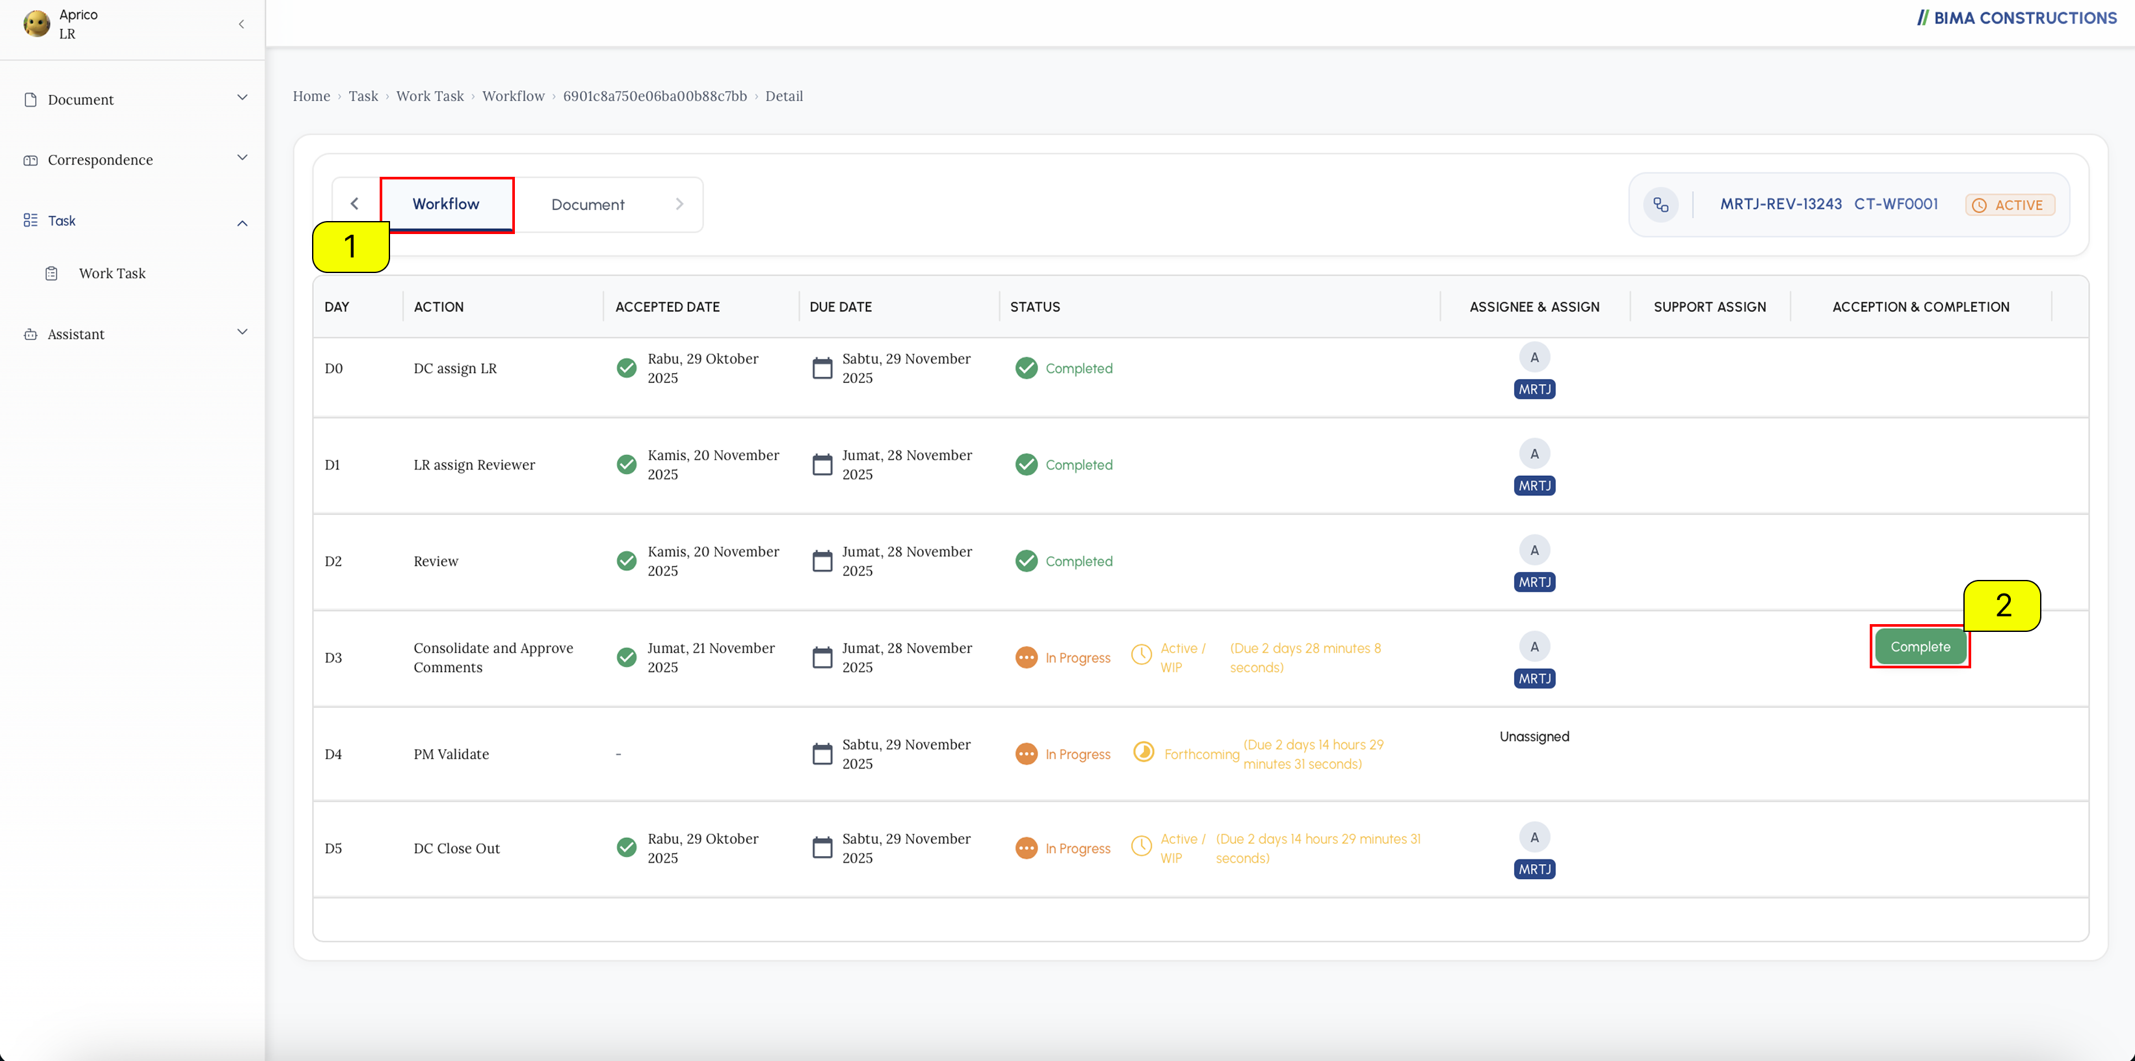Expand the Document menu in sidebar
This screenshot has width=2135, height=1061.
[x=242, y=98]
